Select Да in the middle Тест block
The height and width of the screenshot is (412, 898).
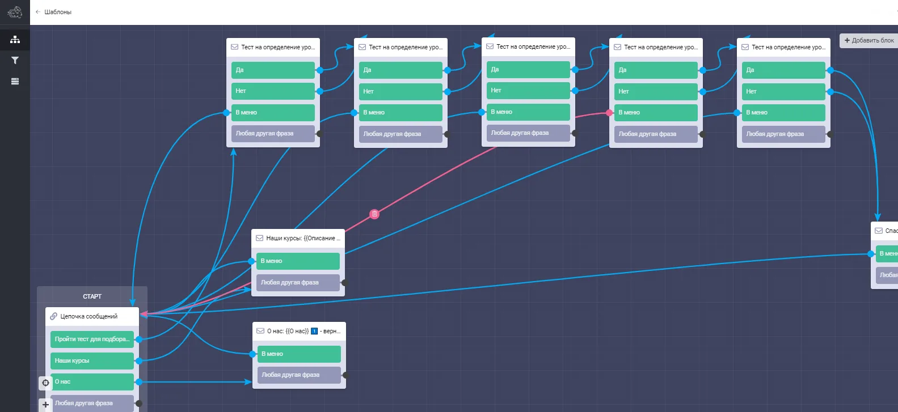point(528,70)
